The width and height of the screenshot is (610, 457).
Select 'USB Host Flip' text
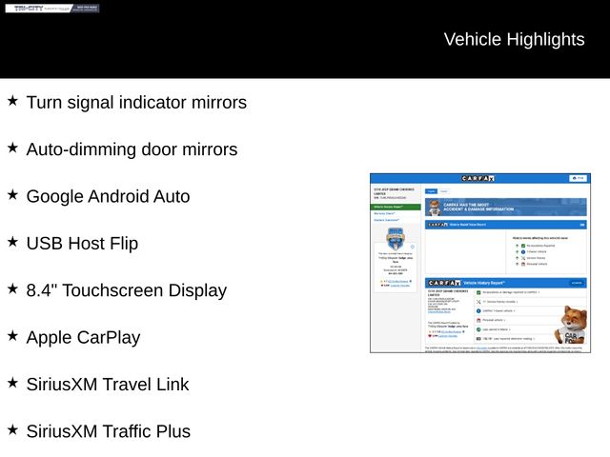pyautogui.click(x=82, y=244)
